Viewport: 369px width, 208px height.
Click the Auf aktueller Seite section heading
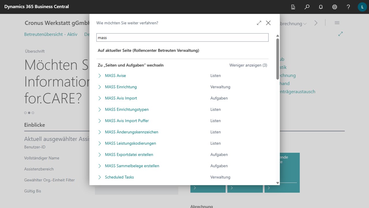[x=148, y=51]
